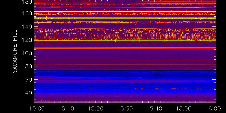Click the 160 frequency axis label
Screen dimensions: 226x113
27,14
